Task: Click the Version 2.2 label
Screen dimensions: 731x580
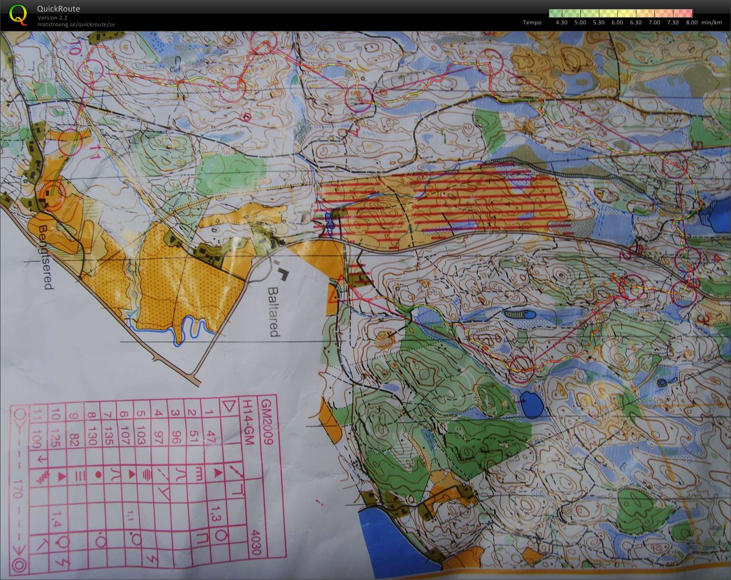Action: 52,18
